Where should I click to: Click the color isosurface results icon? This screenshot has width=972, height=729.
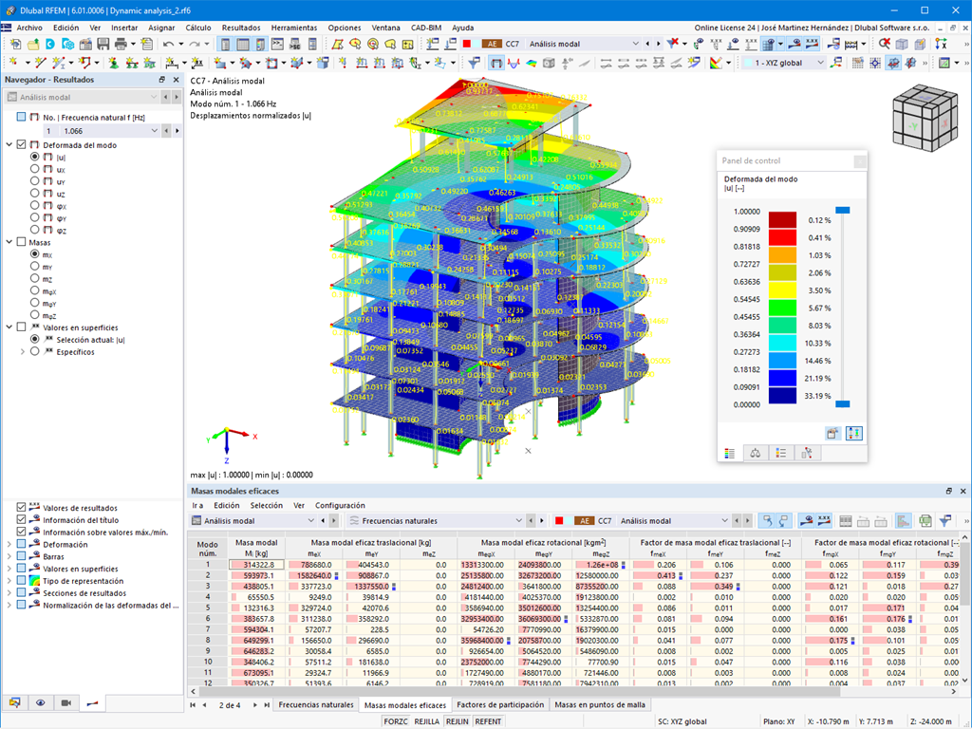(x=532, y=63)
